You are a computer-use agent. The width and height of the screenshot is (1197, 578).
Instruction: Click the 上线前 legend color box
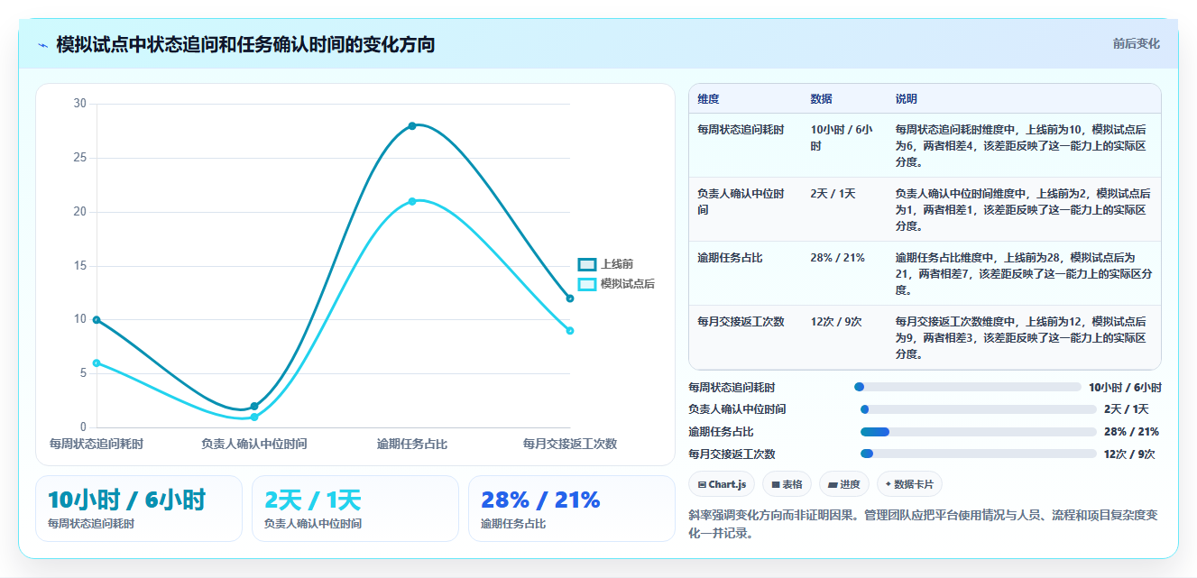point(587,264)
